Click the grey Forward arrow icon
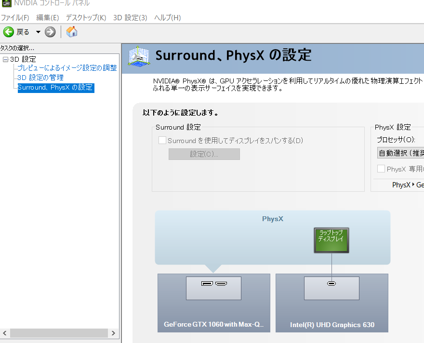 [x=50, y=32]
